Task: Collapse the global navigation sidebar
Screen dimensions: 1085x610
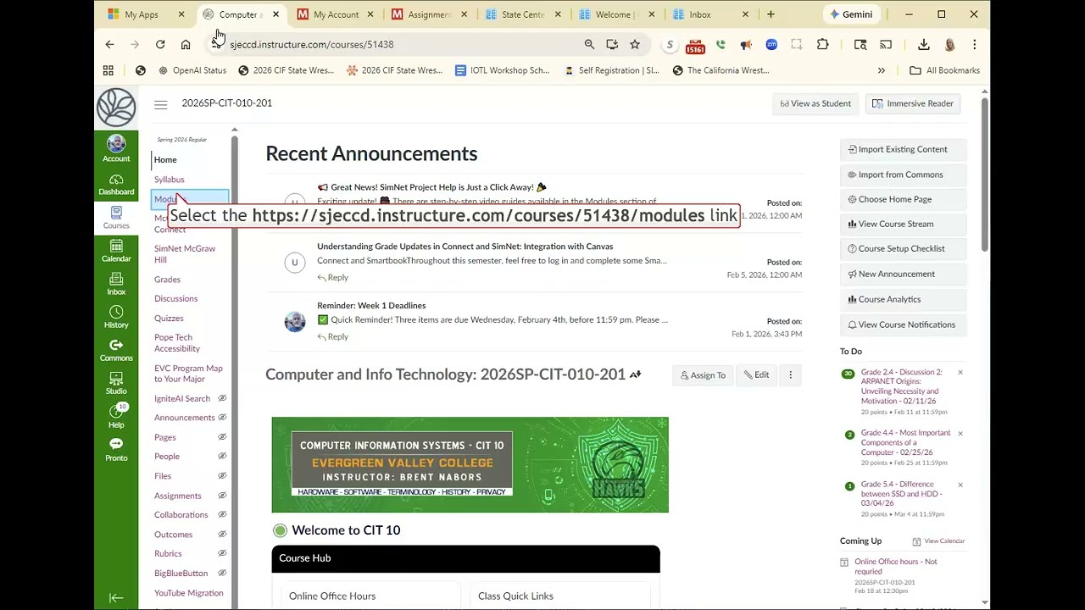Action: [x=116, y=598]
